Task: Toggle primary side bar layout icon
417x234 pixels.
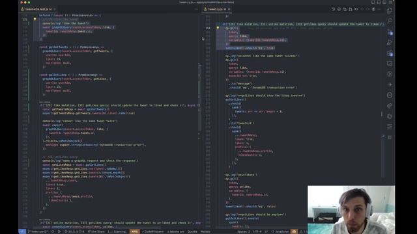Action: pos(373,3)
